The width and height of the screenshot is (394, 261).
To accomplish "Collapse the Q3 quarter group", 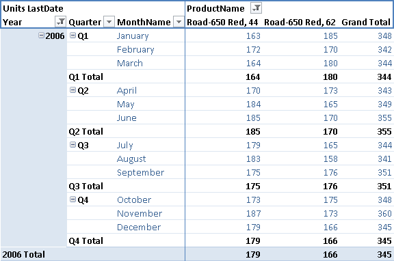I will coord(73,145).
